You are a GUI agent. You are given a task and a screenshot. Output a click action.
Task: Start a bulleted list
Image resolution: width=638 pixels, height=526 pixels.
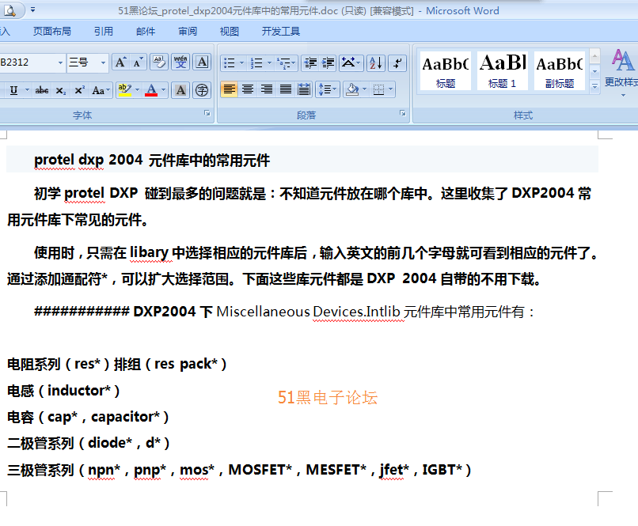coord(229,63)
